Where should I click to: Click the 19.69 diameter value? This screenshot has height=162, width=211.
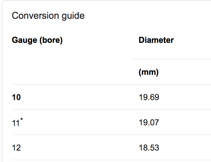(x=149, y=97)
